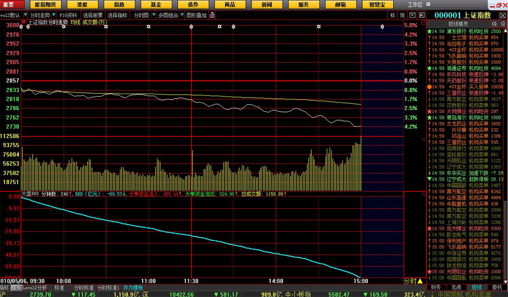Click the 标 button in chart toolbar
The image size is (508, 297).
tap(393, 15)
